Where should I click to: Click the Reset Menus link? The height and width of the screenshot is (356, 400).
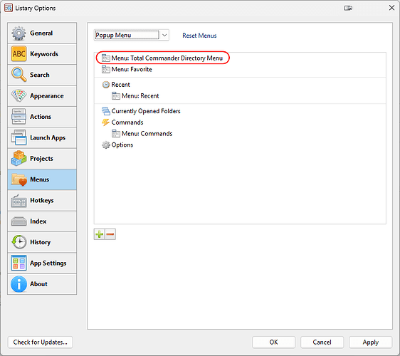pyautogui.click(x=199, y=36)
